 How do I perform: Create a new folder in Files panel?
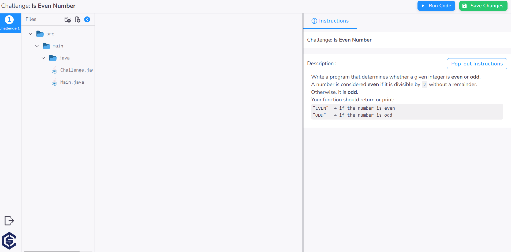(68, 19)
